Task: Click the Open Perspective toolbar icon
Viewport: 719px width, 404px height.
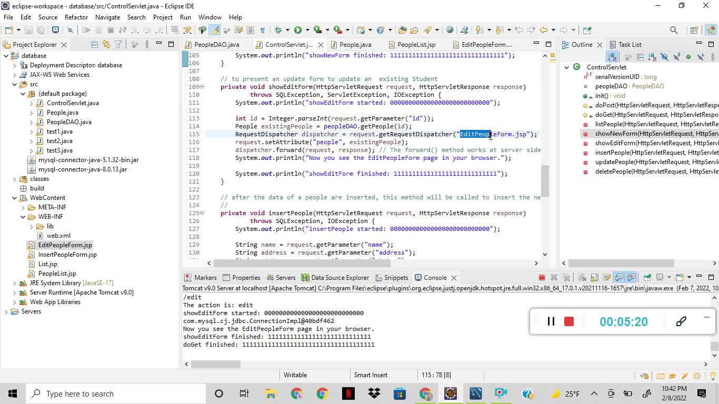Action: click(x=694, y=30)
